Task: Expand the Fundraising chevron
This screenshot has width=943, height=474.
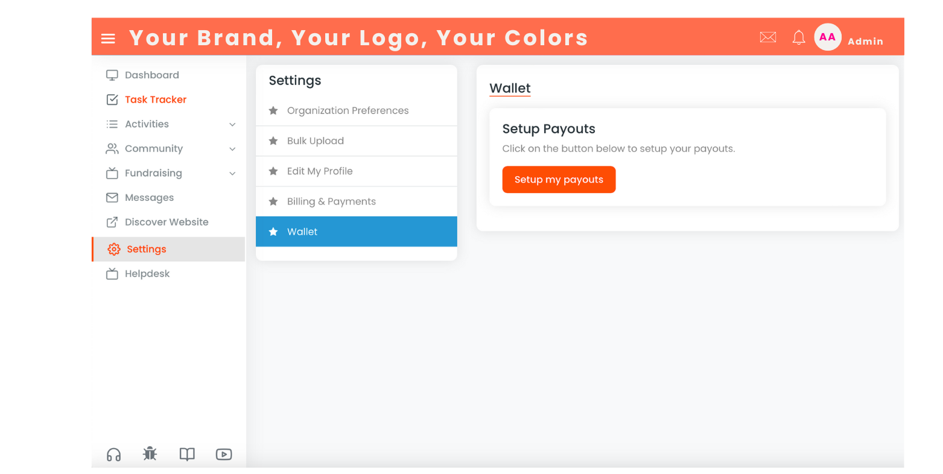Action: 232,174
